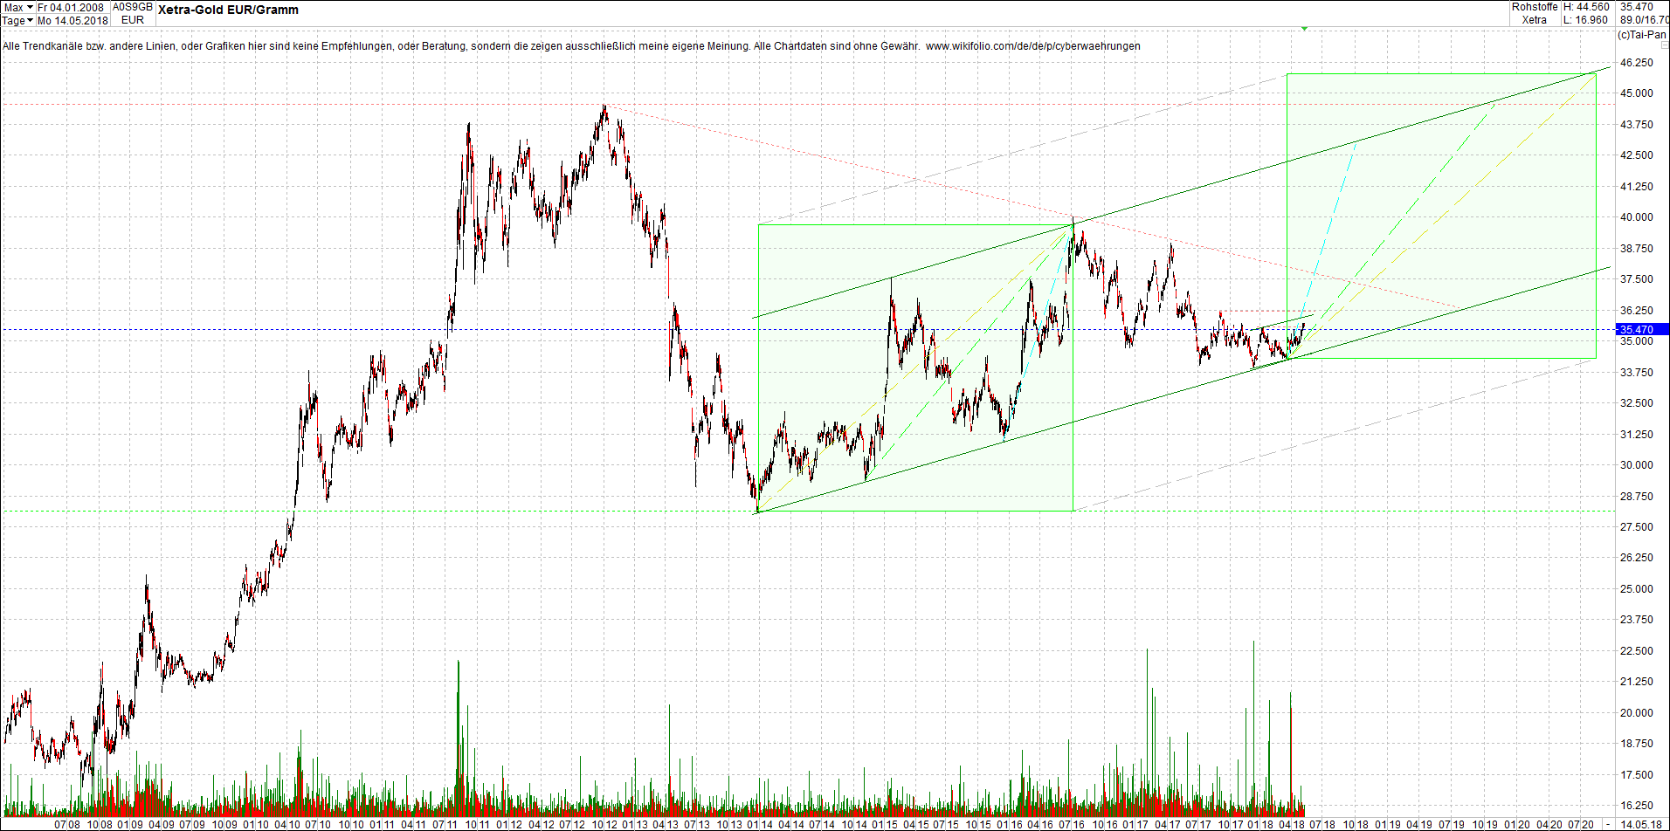This screenshot has width=1670, height=831.
Task: Click the start date "Fr 04.01.2008" field
Action: click(70, 6)
